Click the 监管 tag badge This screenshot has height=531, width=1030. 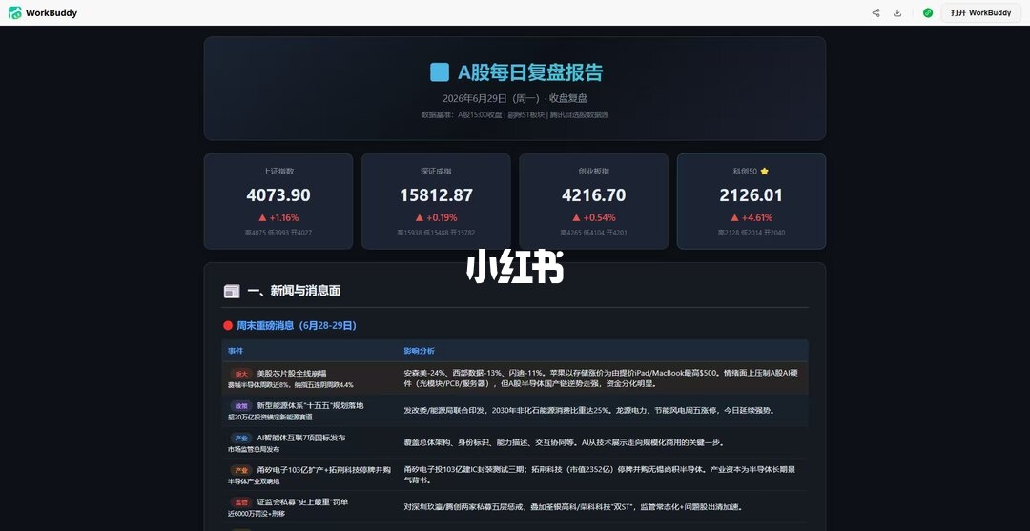[x=241, y=502]
